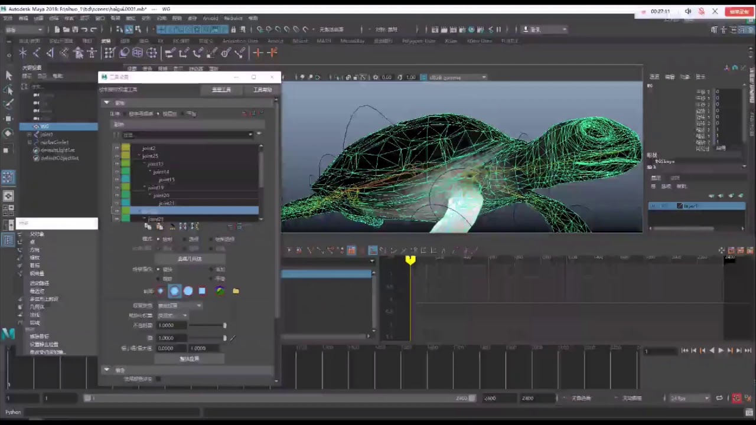756x425 pixels.
Task: Open the influence search field dropdown arrow
Action: (x=250, y=135)
